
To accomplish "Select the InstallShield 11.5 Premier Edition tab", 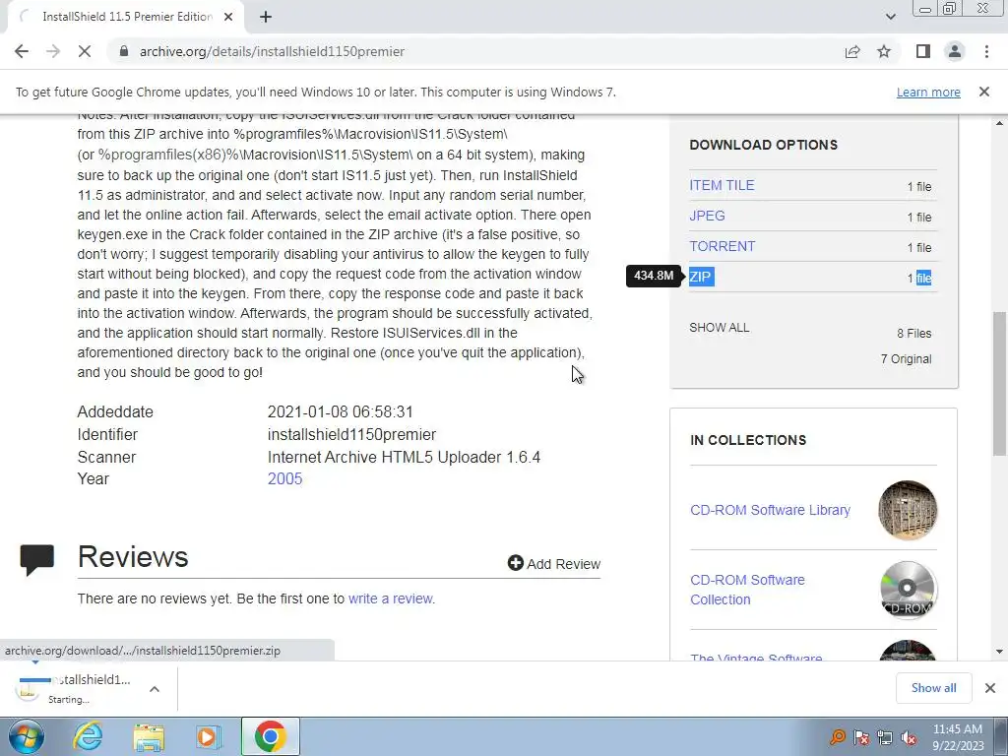I will click(x=125, y=17).
